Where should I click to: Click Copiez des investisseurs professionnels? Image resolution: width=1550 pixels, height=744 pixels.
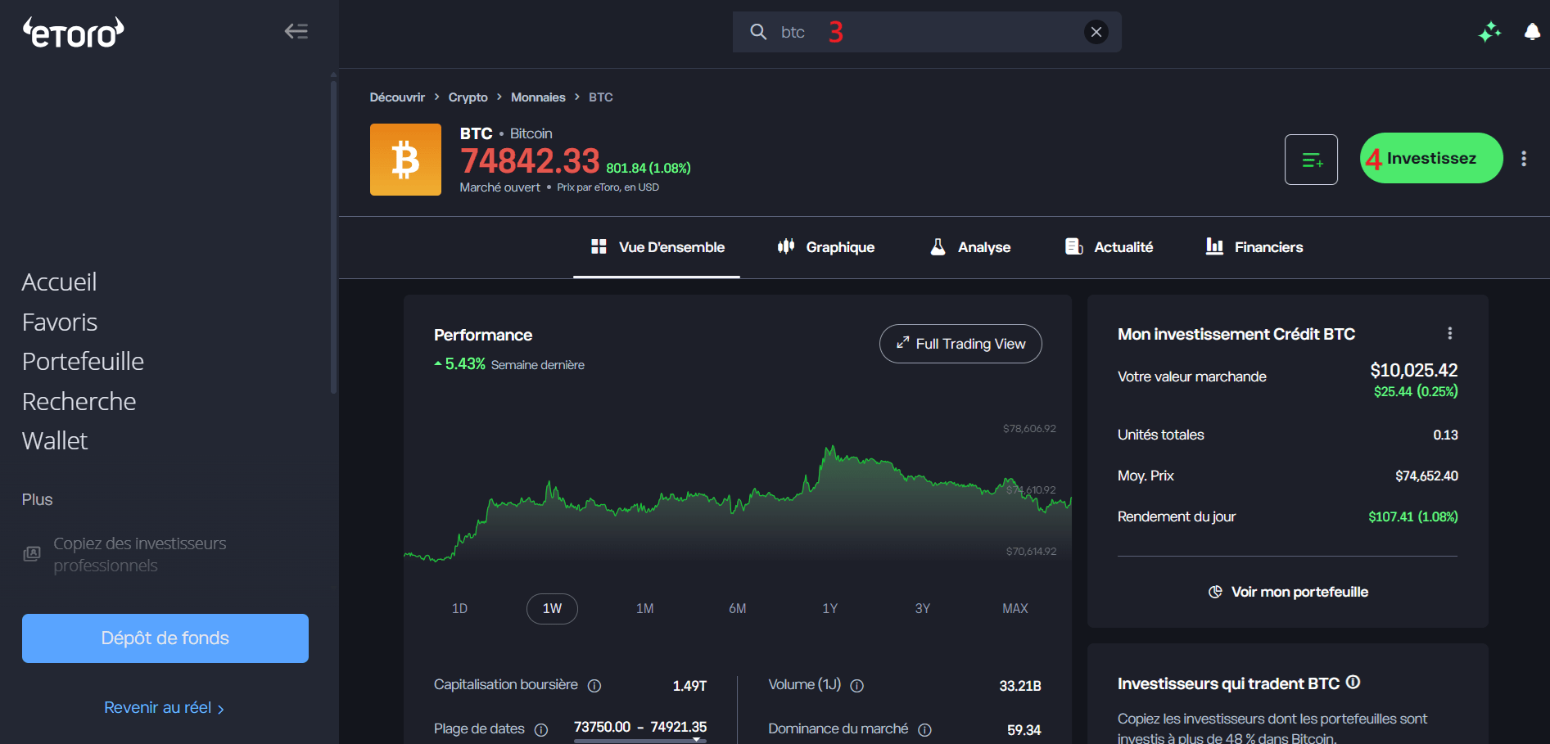tap(124, 554)
